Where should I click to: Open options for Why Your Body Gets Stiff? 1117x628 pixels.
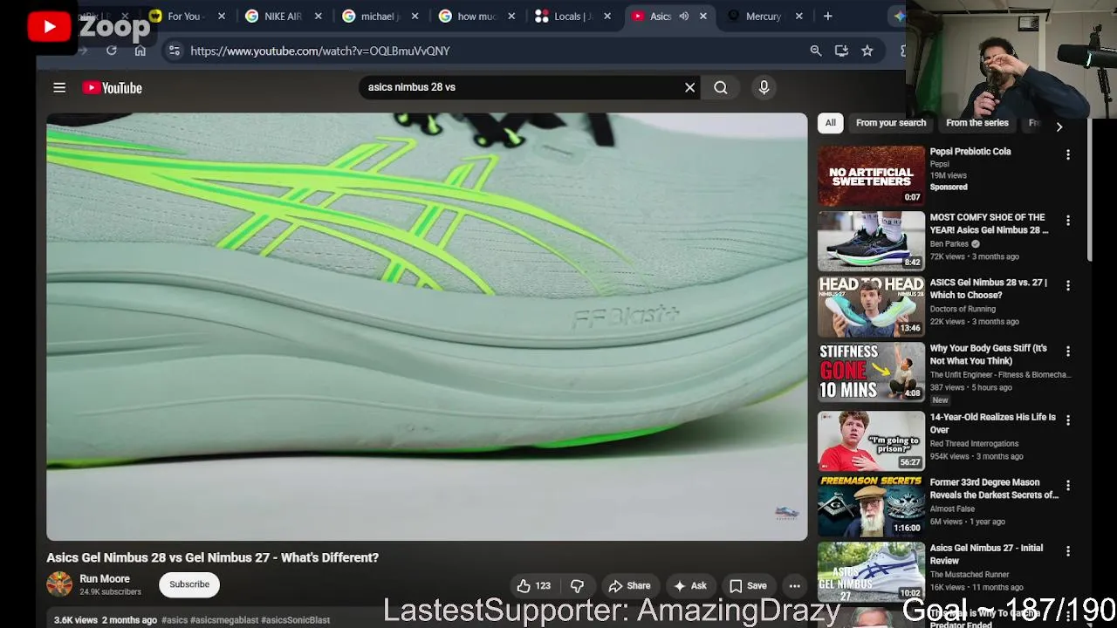point(1067,351)
